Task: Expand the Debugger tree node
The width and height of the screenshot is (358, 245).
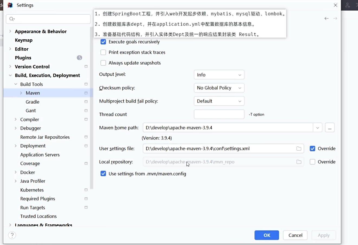Action: click(15, 128)
